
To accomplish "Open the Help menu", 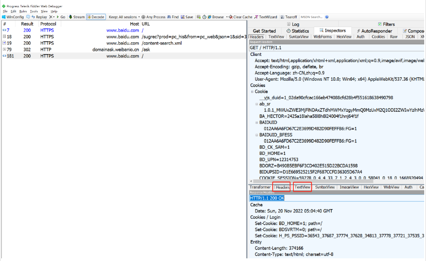I will click(54, 12).
